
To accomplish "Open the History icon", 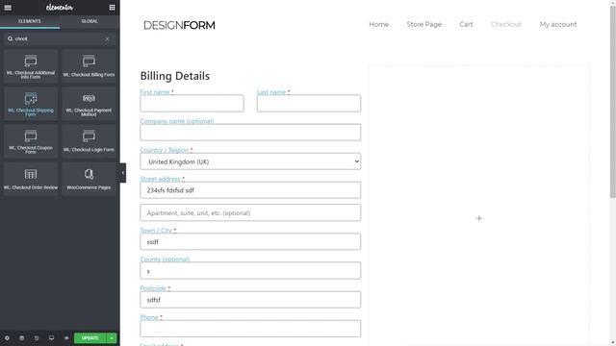I will pyautogui.click(x=37, y=337).
